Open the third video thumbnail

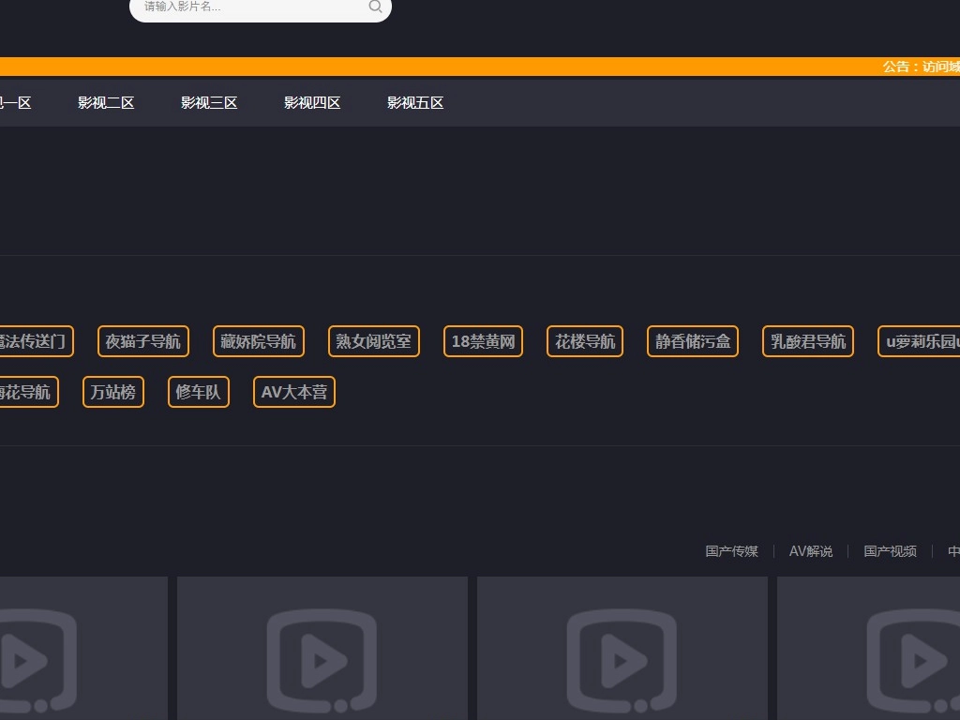(622, 649)
